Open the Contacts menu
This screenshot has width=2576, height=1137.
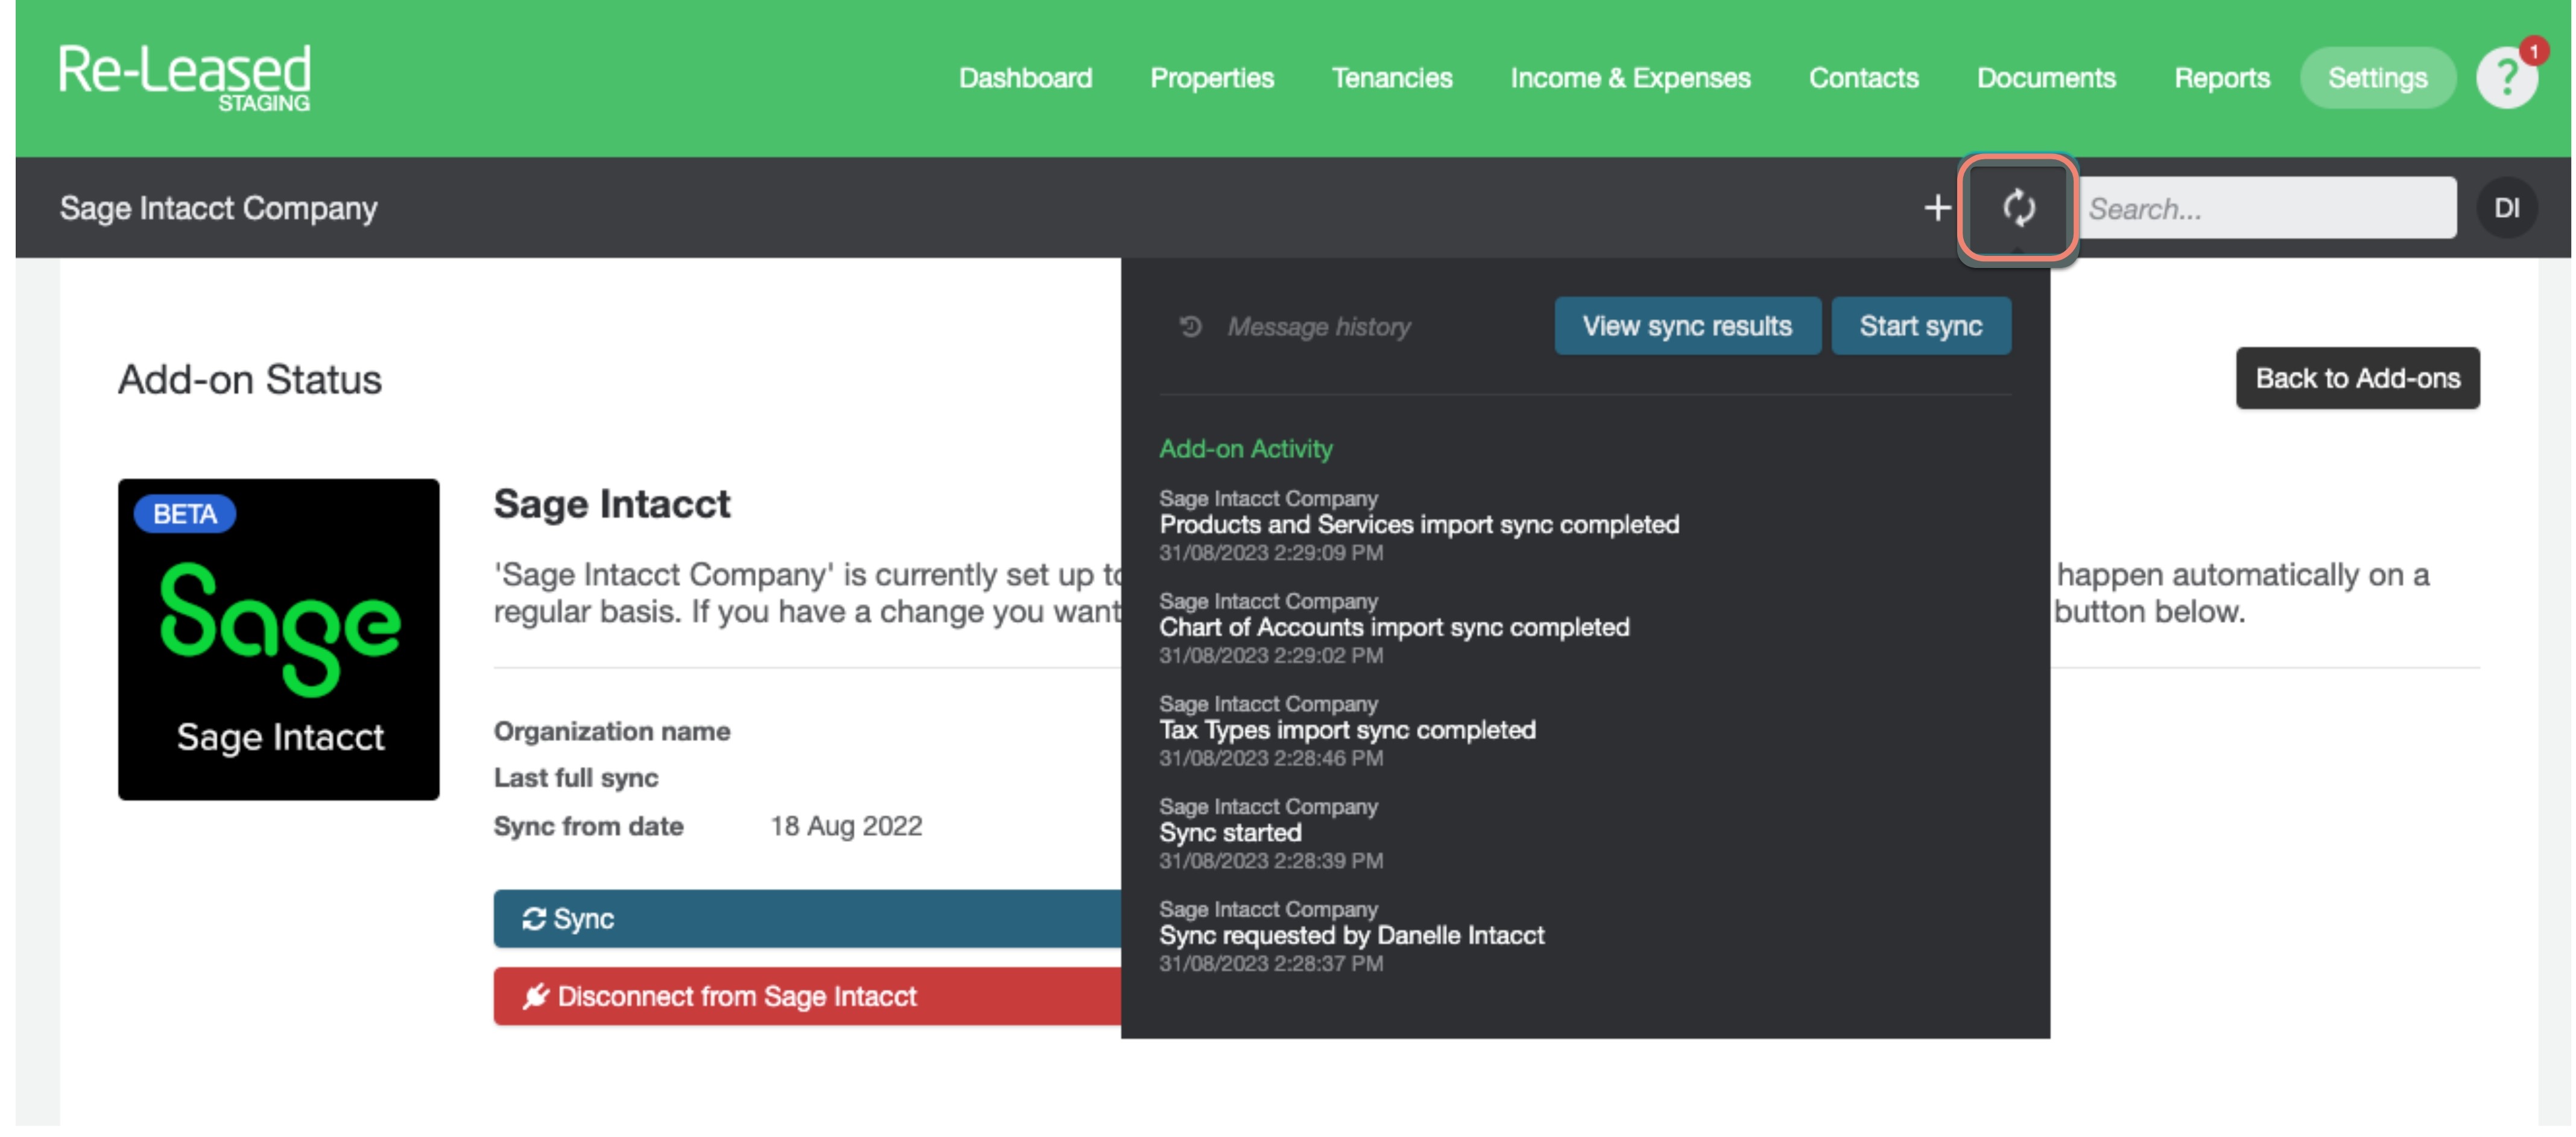pyautogui.click(x=1863, y=78)
